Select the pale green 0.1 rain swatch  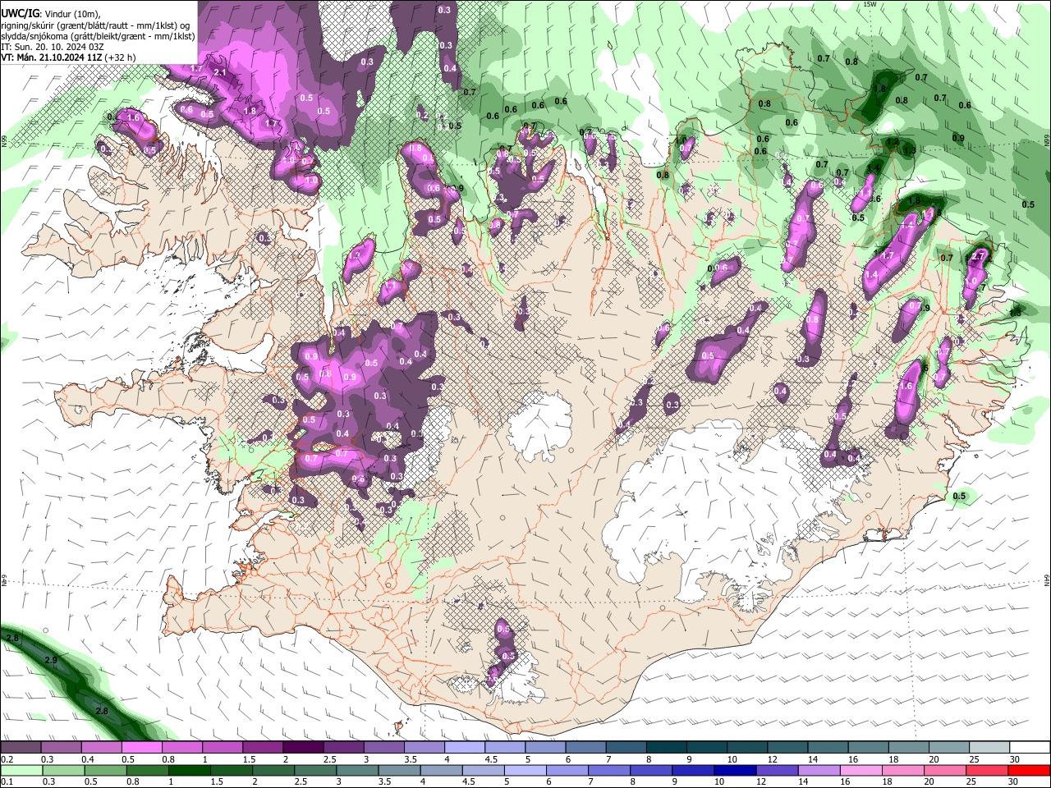pos(21,770)
